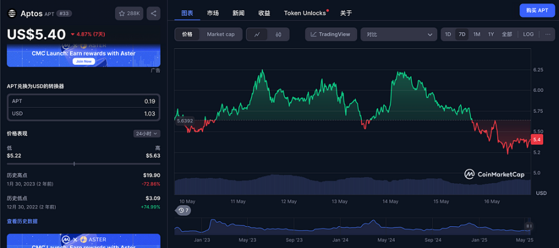
Task: Click the USD amount input field
Action: coord(84,114)
